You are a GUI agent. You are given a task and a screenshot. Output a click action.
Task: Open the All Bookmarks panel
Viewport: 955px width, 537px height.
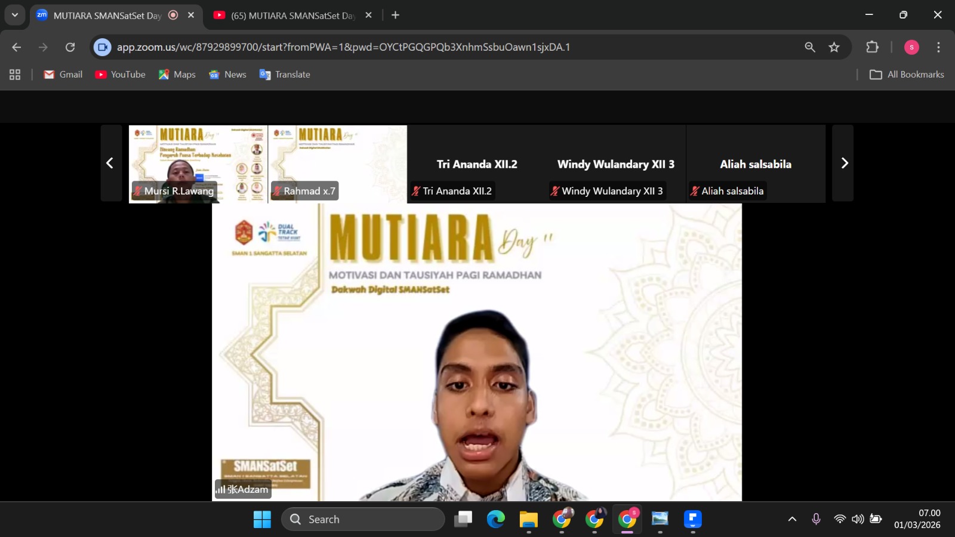click(x=906, y=74)
